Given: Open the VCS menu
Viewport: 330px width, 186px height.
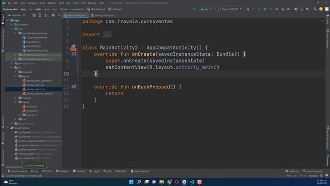Looking at the screenshot, I should tap(84, 3).
